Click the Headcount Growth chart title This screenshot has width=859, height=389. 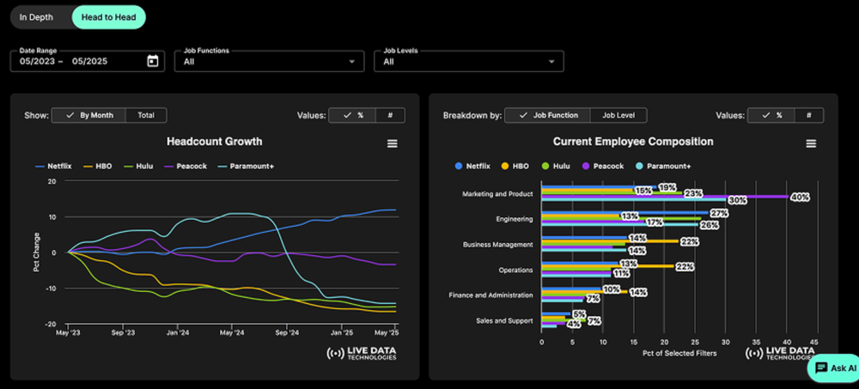[x=214, y=142]
